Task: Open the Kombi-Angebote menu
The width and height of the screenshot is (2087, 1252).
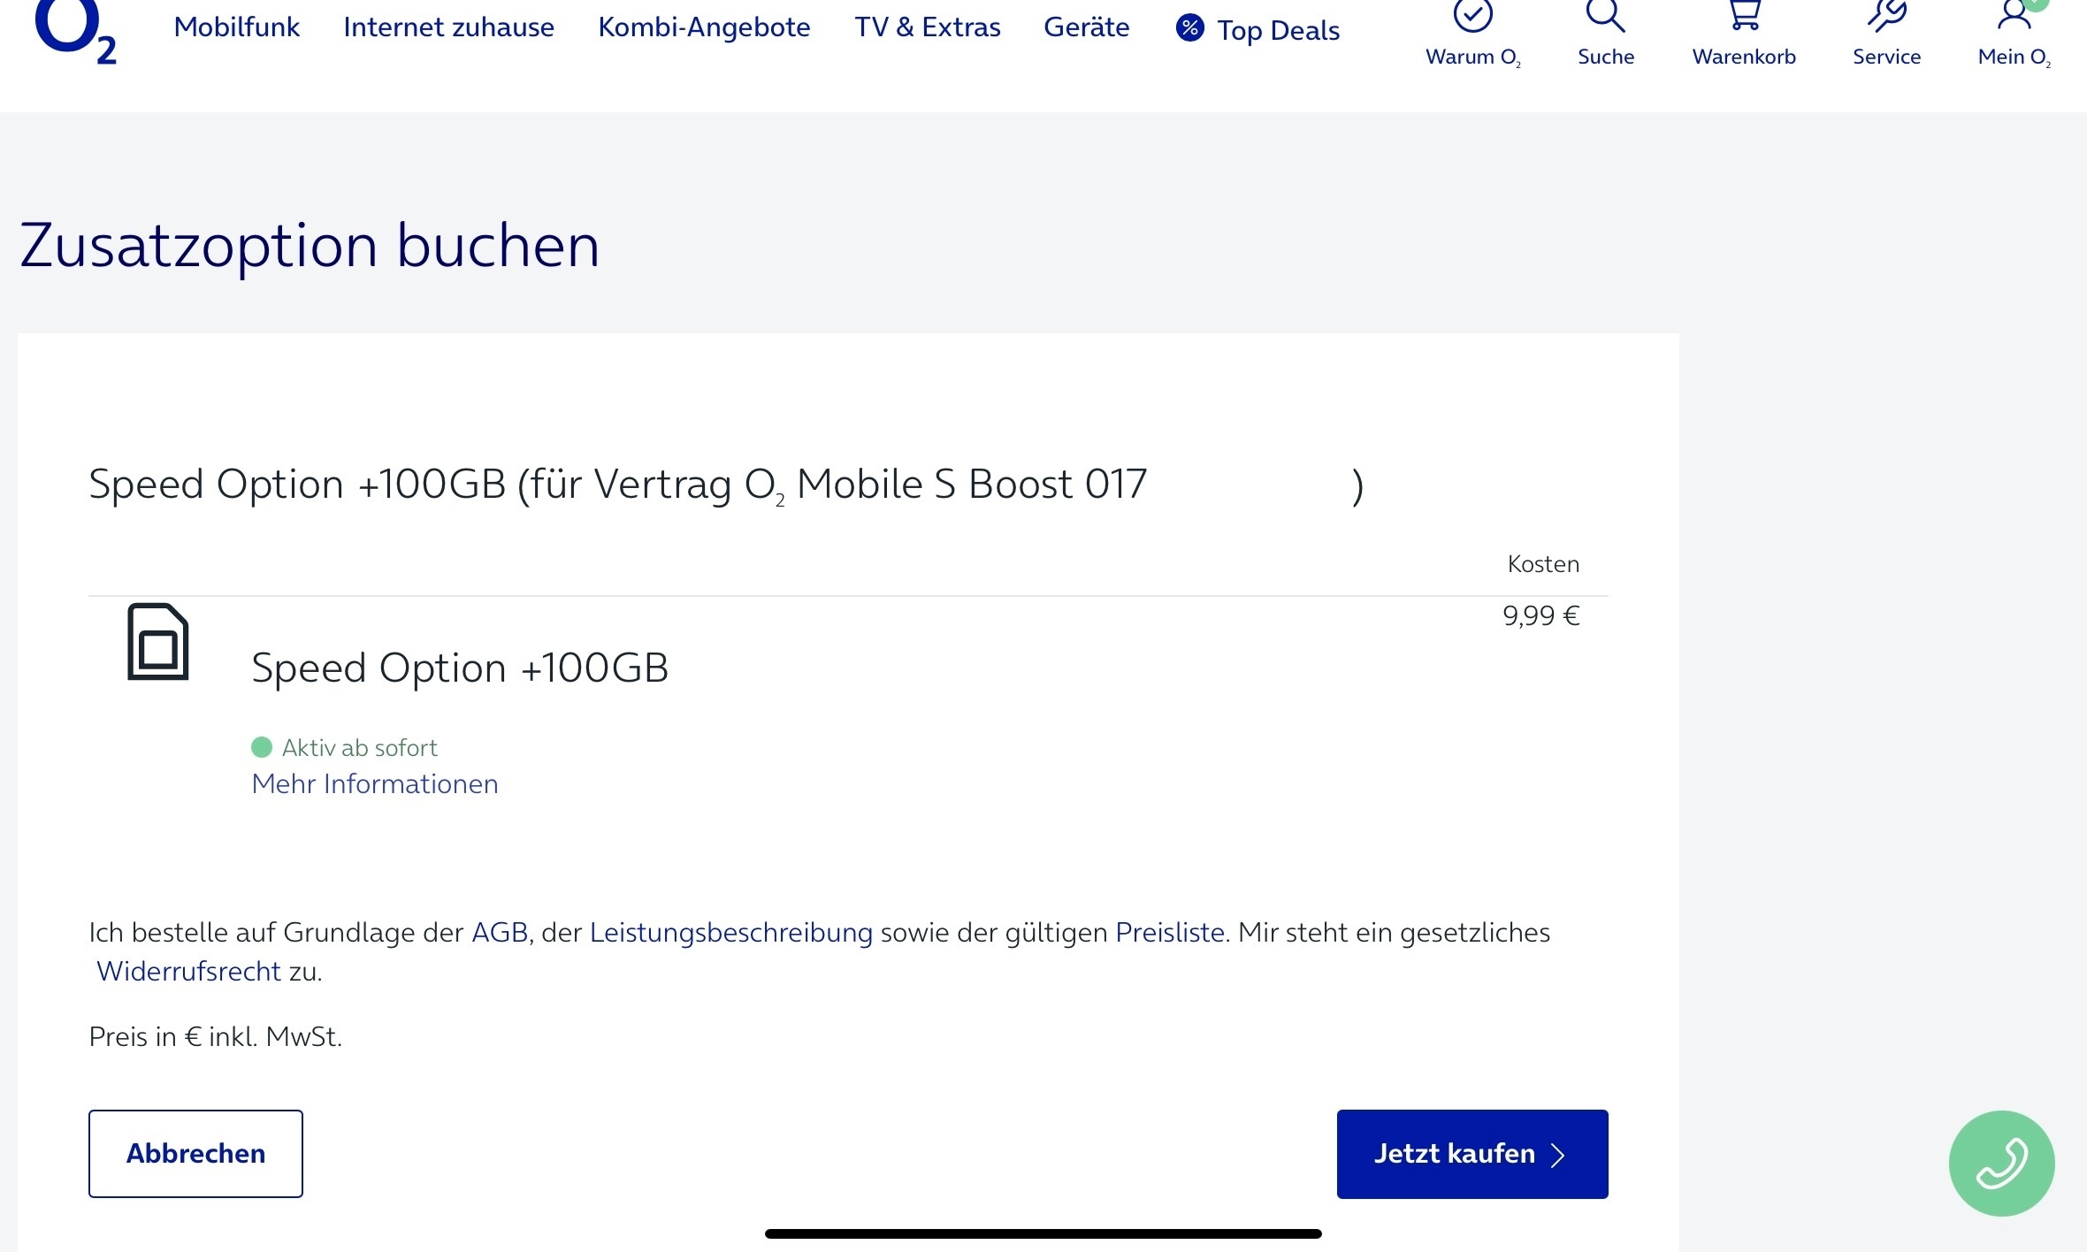Action: pyautogui.click(x=704, y=27)
